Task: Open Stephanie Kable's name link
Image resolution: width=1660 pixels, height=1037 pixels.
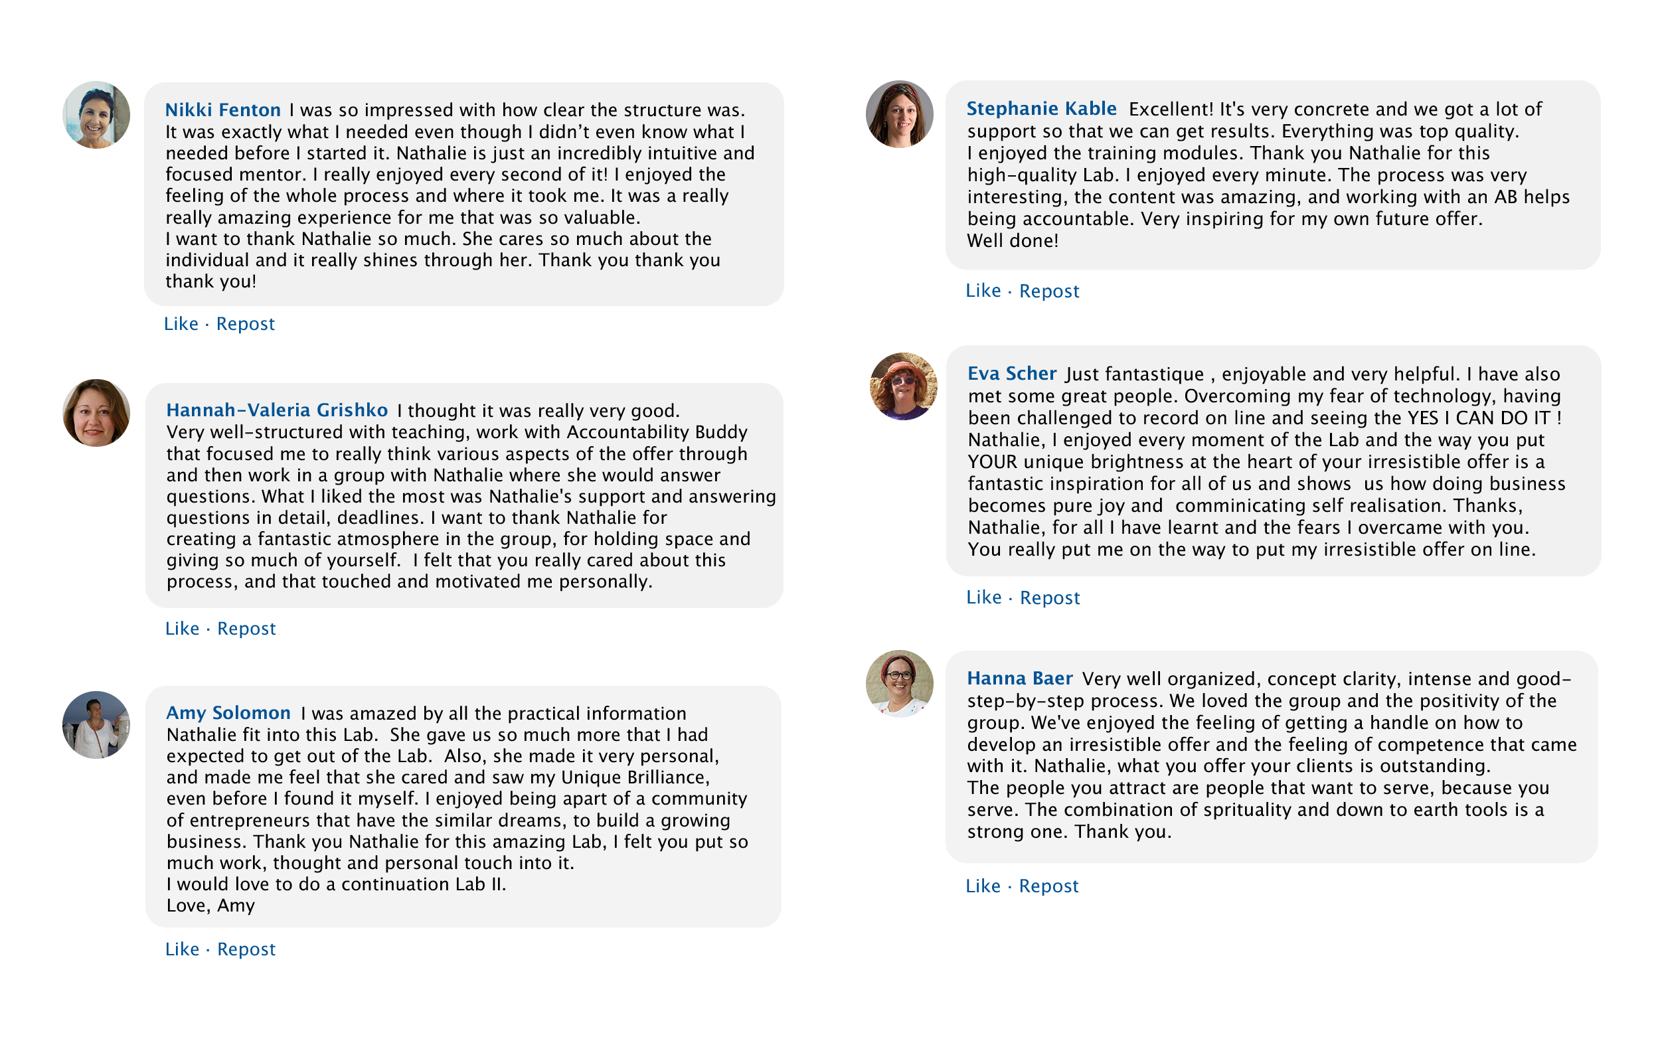Action: point(1041,108)
